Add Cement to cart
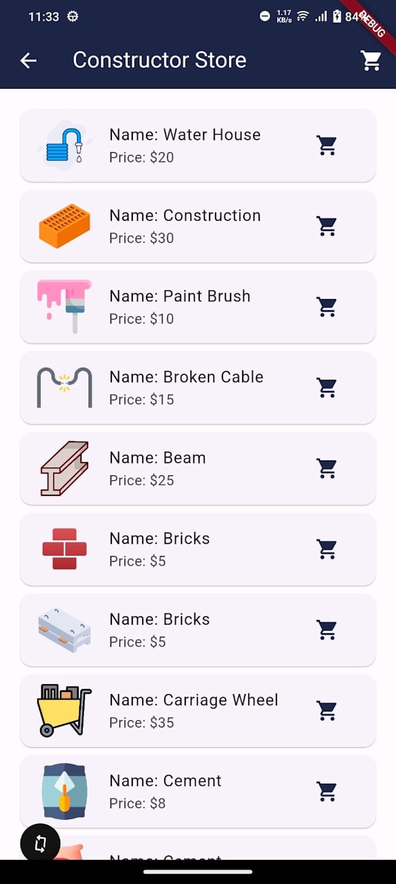Image resolution: width=396 pixels, height=884 pixels. [327, 792]
